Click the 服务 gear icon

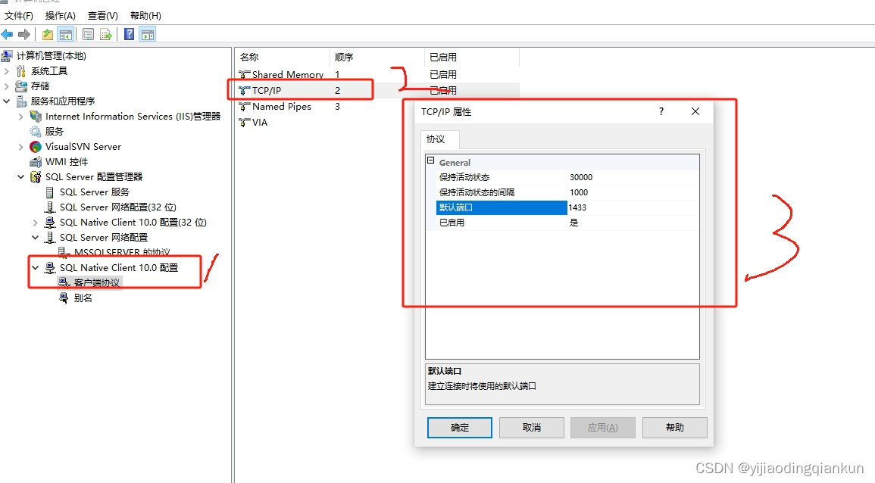[x=36, y=131]
